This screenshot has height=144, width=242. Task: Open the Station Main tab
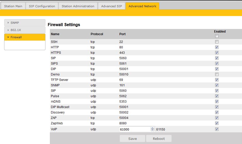13,6
